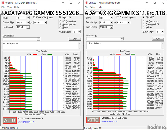Open Help menu in the left window
Screen dimensions: 167x130
coord(16,7)
